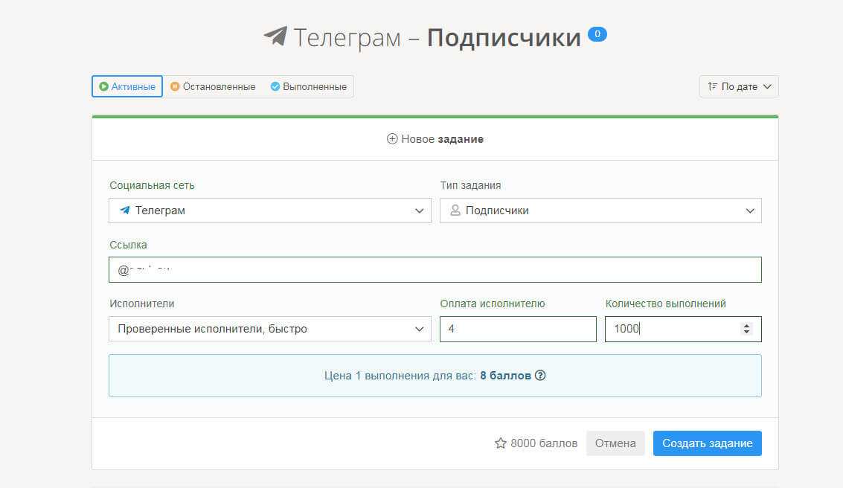Click the Telegram icon inside the Социальная сеть field

[x=125, y=210]
